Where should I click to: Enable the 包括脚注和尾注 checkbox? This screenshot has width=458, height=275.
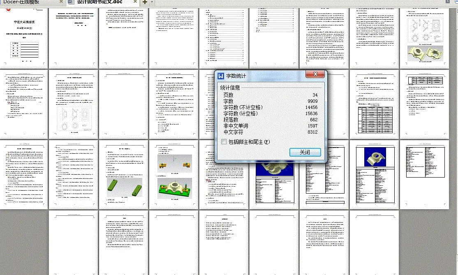click(x=224, y=142)
